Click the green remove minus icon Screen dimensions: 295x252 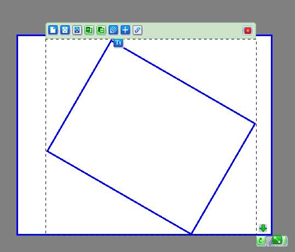click(101, 30)
